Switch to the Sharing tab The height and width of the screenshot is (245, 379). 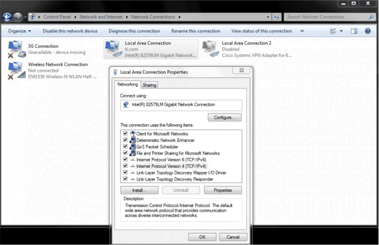pyautogui.click(x=149, y=85)
